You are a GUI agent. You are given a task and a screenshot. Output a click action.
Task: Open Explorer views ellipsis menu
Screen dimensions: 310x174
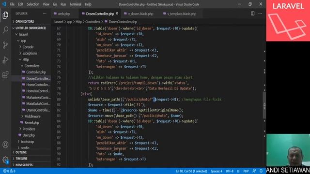tap(45, 14)
